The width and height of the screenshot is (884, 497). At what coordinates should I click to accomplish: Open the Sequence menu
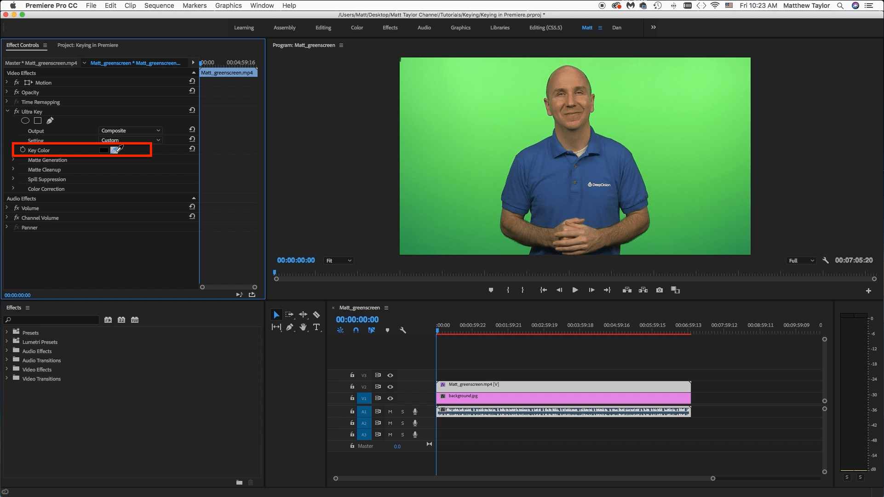tap(159, 6)
